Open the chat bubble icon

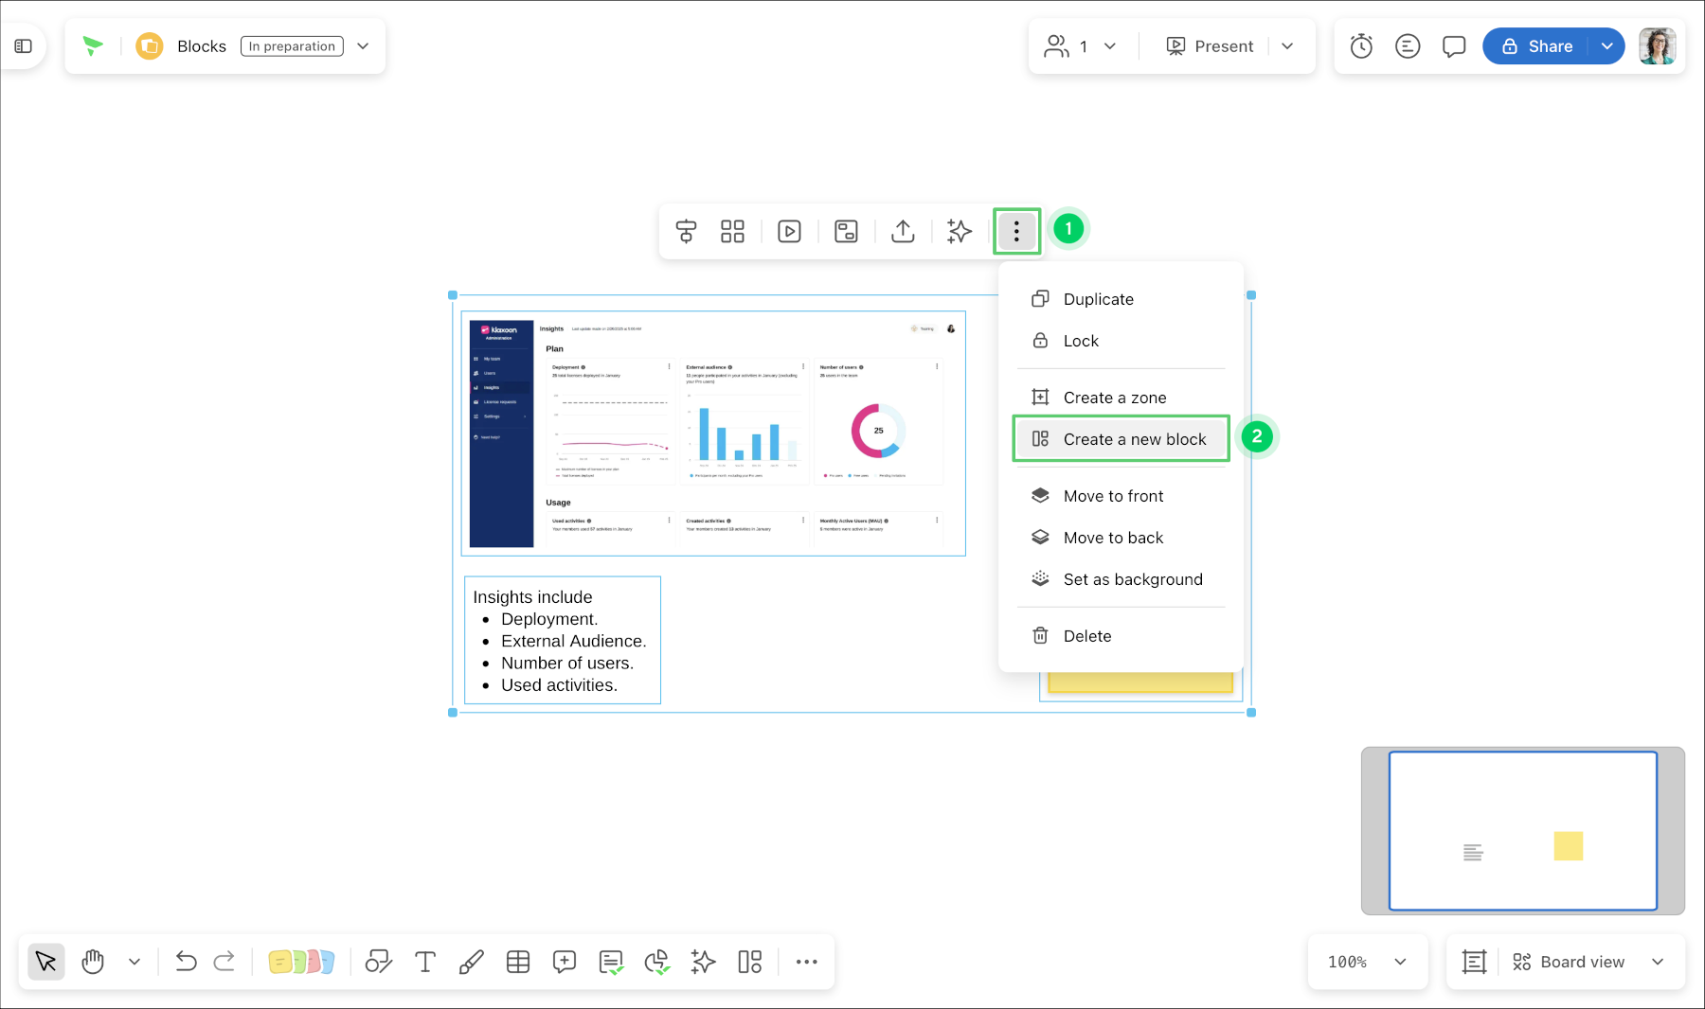1454,45
